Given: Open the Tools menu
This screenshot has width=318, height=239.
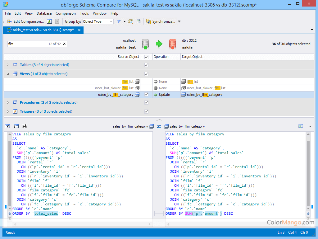Looking at the screenshot, I should click(84, 13).
